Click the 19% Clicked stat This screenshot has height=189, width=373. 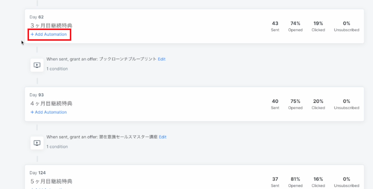318,26
